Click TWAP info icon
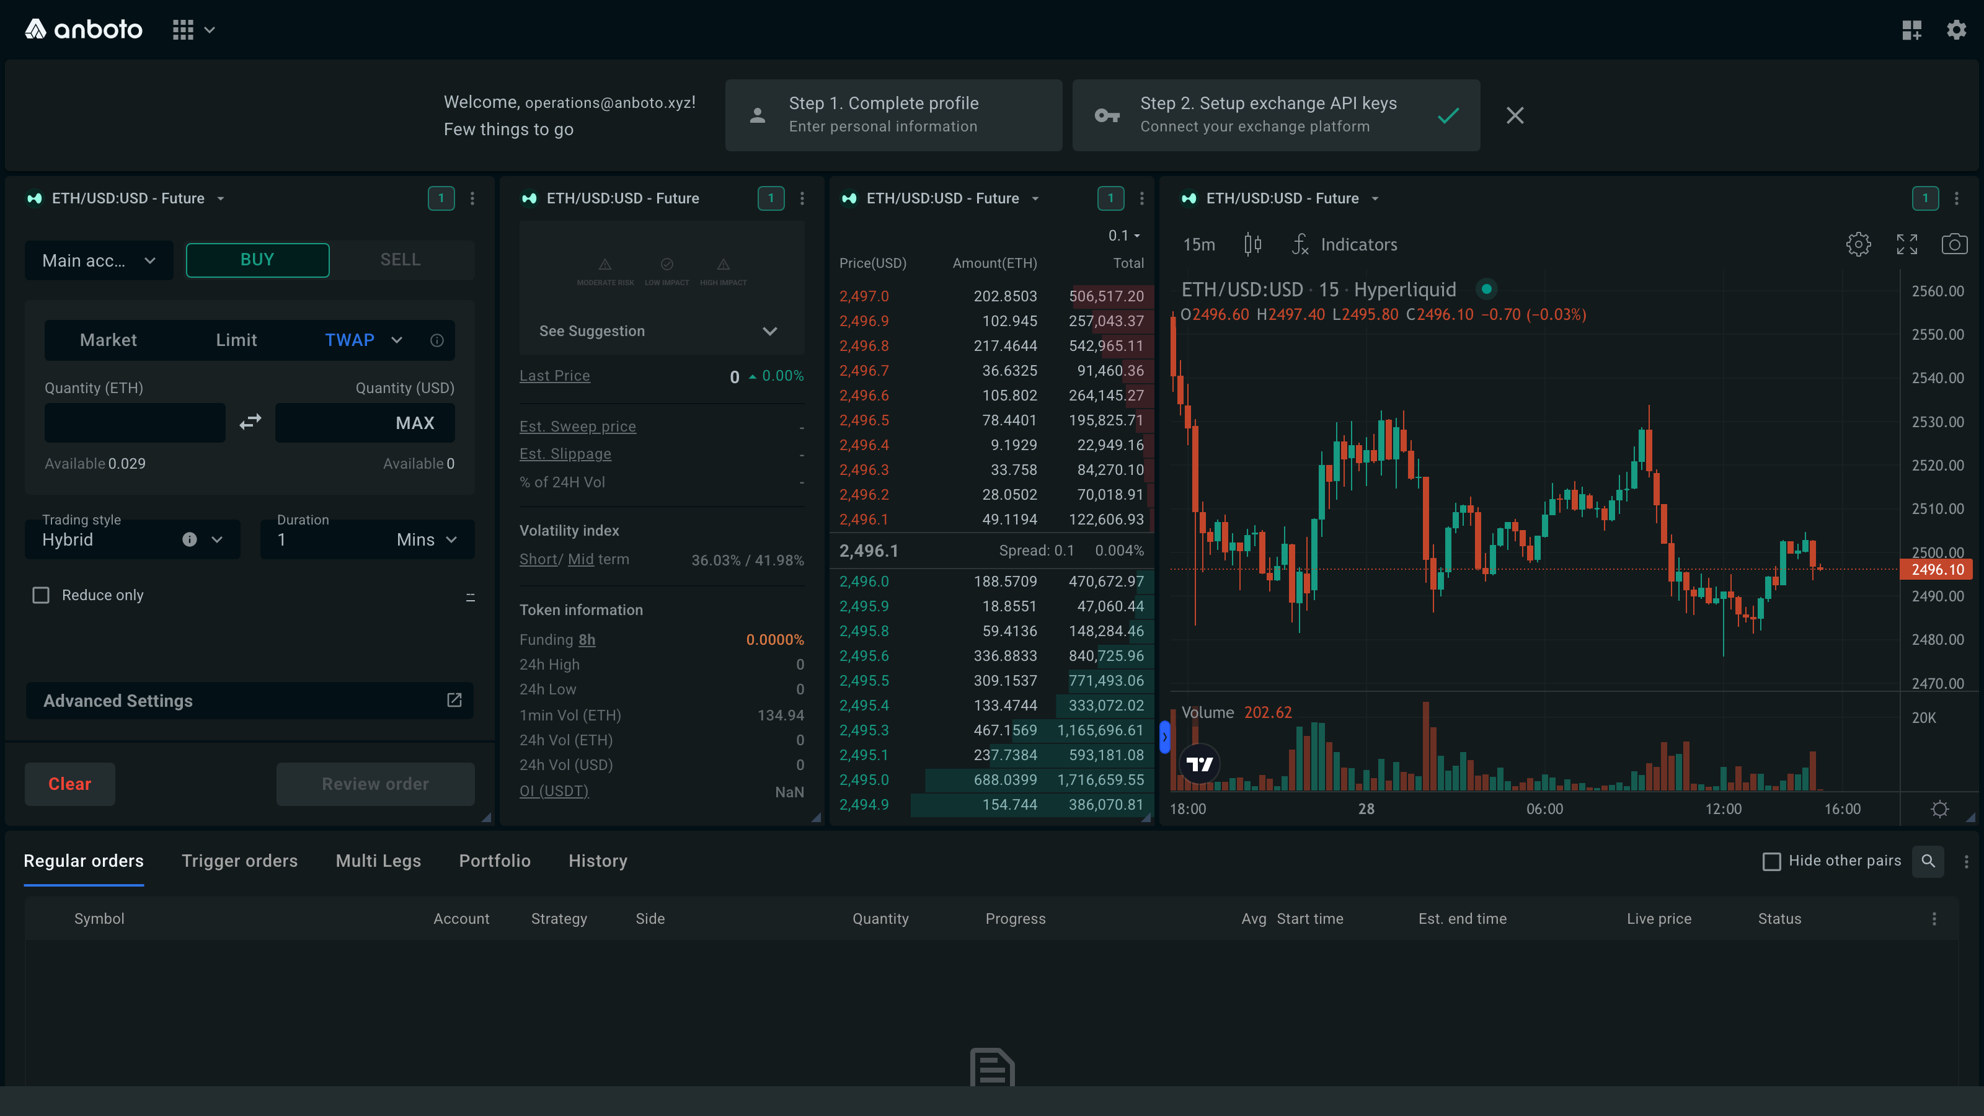This screenshot has width=1984, height=1116. [436, 340]
